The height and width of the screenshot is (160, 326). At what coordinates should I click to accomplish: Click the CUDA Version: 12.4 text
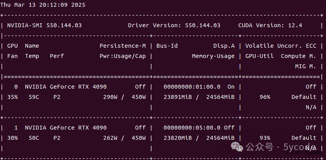coord(270,26)
